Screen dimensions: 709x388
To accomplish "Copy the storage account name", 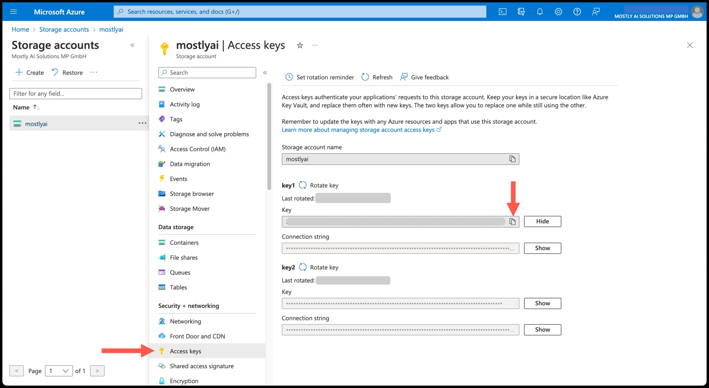I will pos(513,159).
